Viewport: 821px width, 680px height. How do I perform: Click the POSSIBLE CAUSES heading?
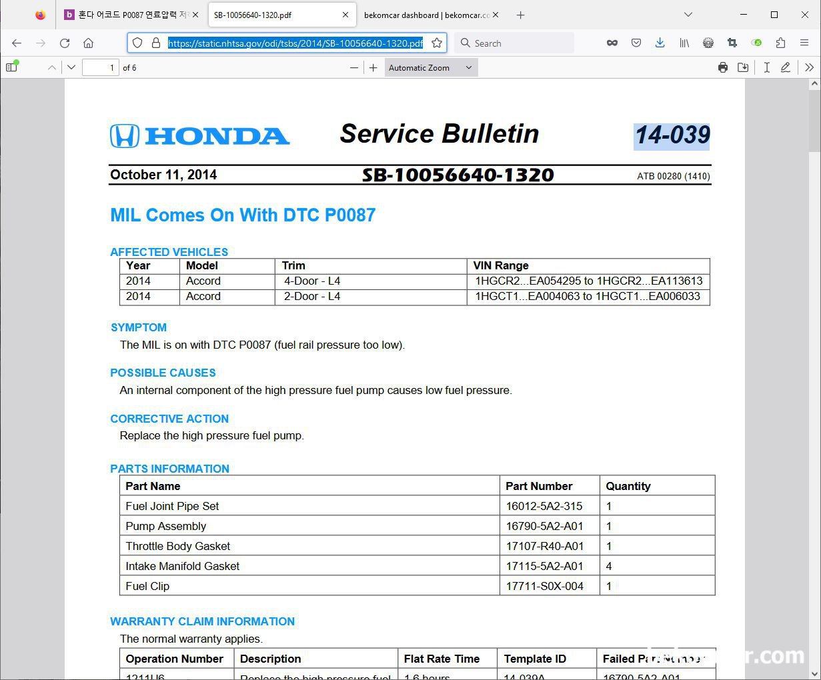pos(163,373)
